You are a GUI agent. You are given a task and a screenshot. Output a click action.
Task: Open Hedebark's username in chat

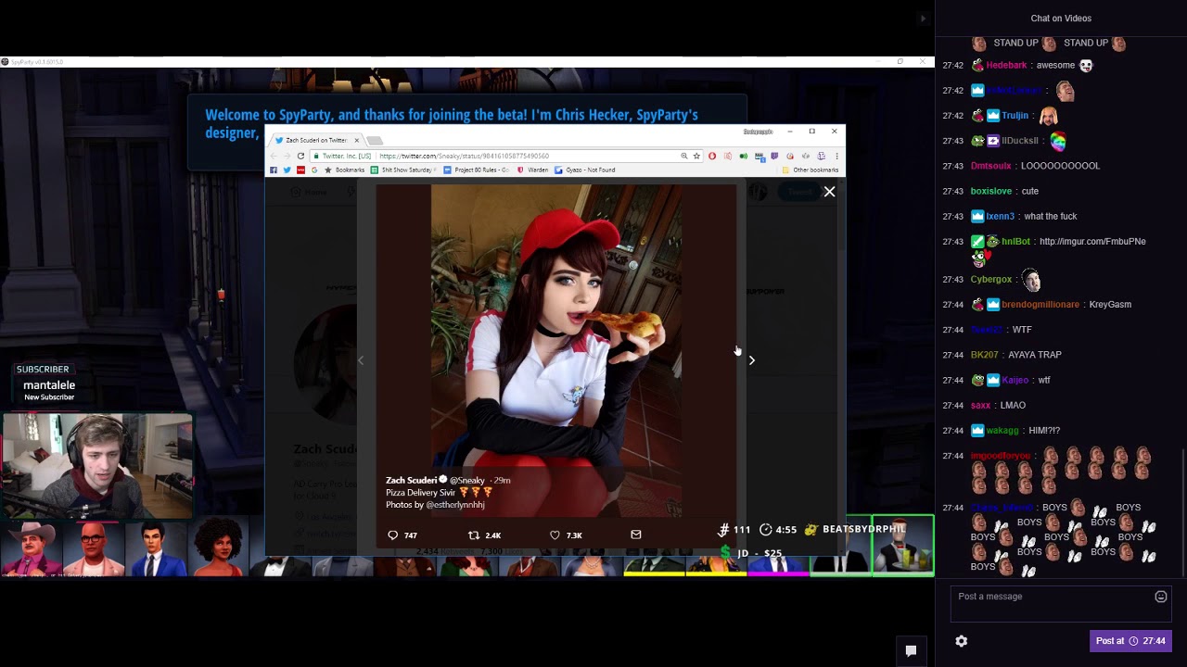pos(1006,66)
